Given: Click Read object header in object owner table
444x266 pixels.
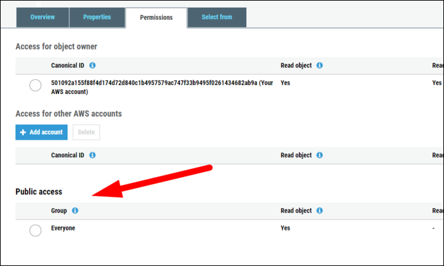Looking at the screenshot, I should [296, 65].
